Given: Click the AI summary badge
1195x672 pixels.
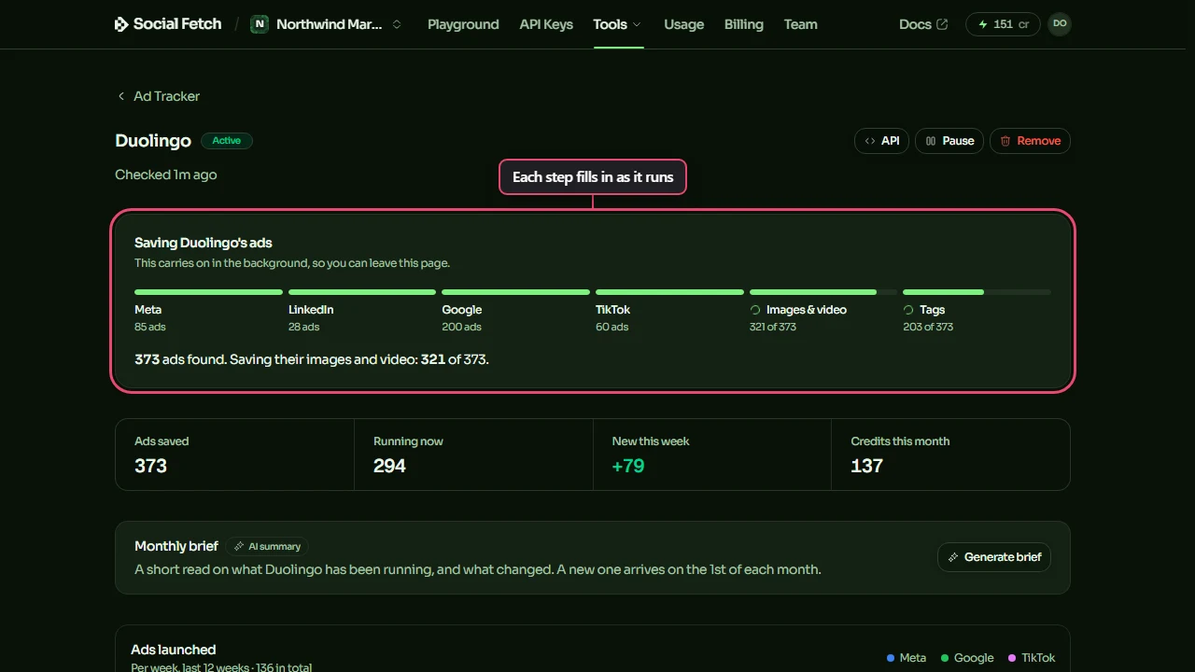Looking at the screenshot, I should [267, 546].
